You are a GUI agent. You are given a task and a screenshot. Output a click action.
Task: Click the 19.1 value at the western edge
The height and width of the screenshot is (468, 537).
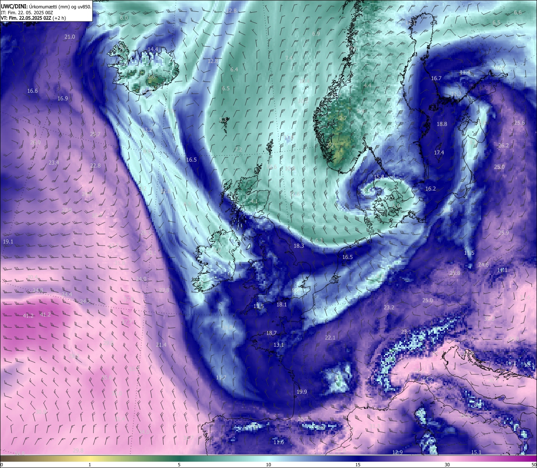click(x=8, y=242)
